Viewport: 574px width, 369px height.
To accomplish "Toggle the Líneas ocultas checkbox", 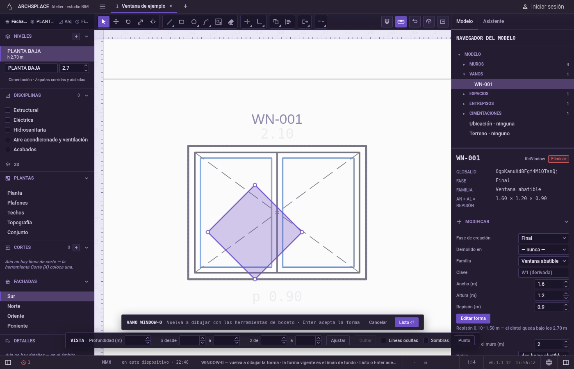I will click(383, 340).
